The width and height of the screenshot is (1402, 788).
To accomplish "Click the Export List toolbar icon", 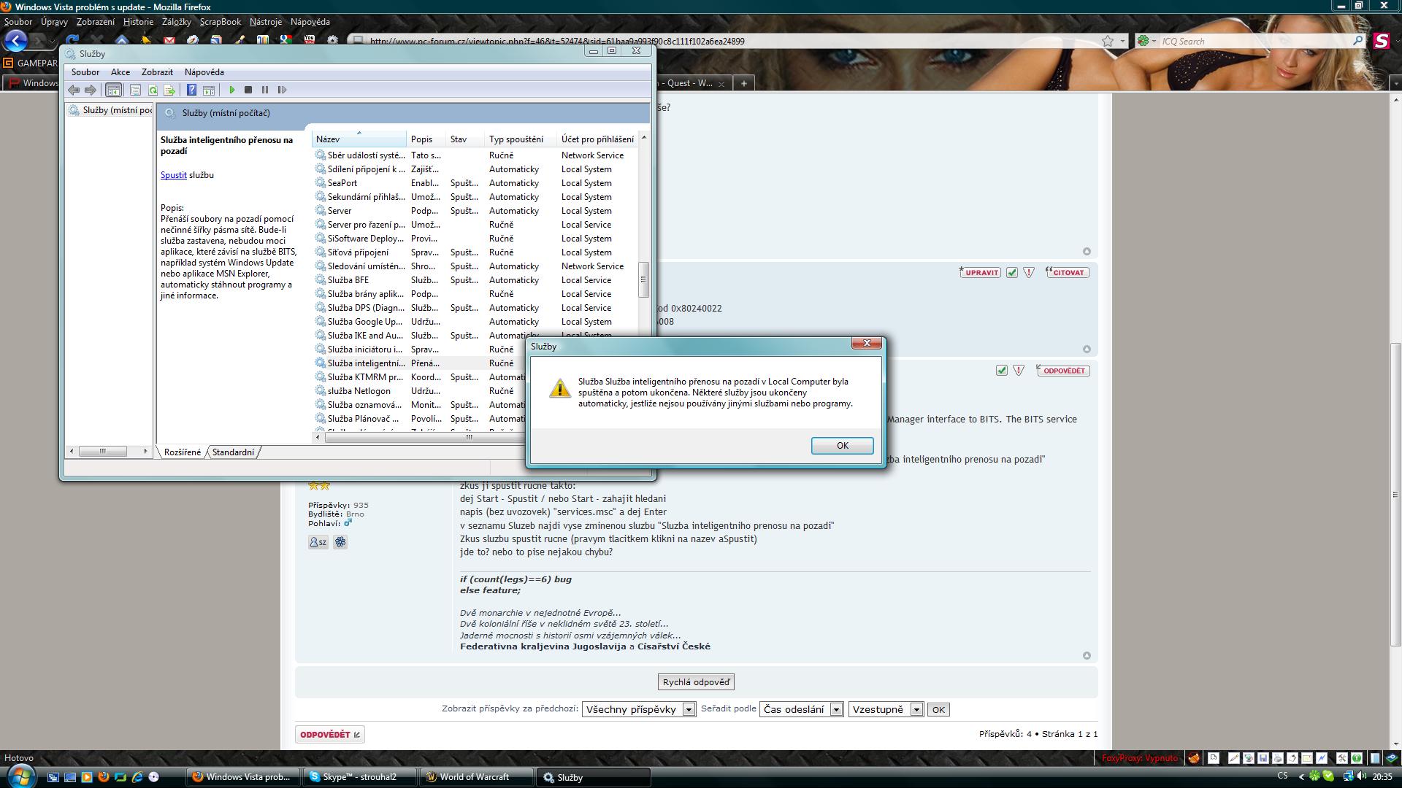I will click(x=169, y=90).
